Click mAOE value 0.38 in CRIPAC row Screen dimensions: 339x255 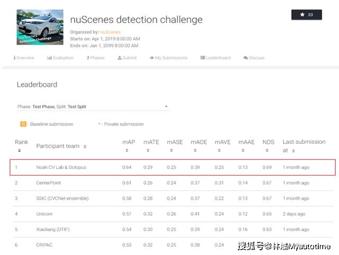coord(195,245)
